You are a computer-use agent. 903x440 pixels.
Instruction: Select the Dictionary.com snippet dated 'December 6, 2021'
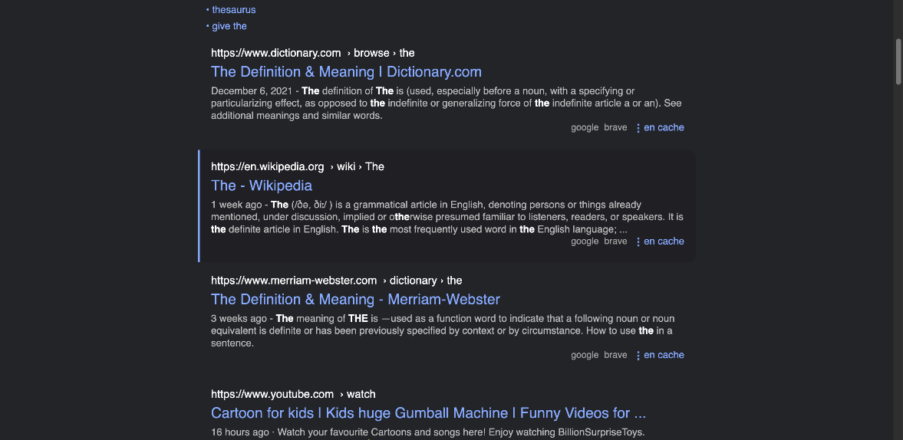[447, 103]
